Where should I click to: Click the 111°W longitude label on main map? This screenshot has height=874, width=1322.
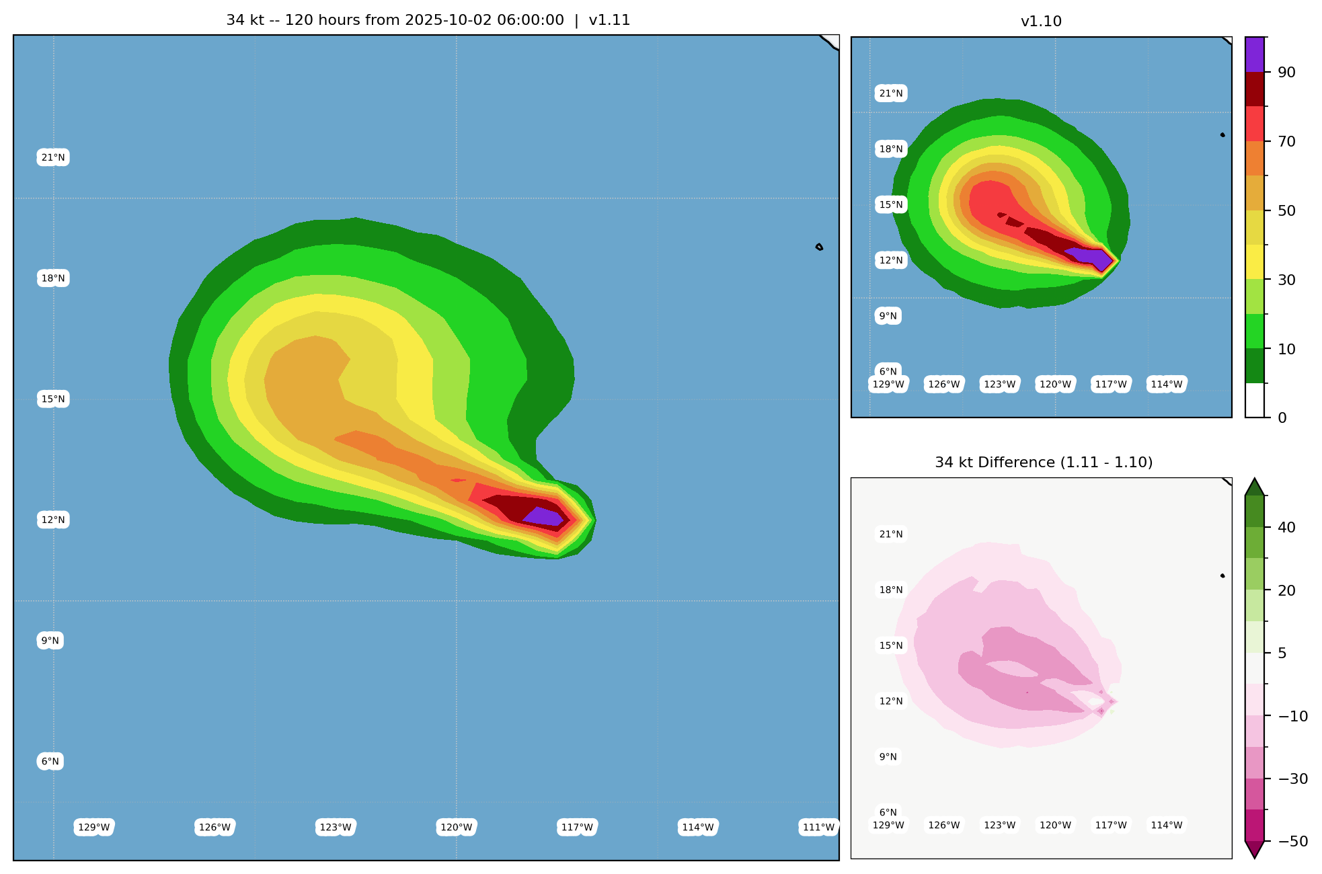pos(818,827)
